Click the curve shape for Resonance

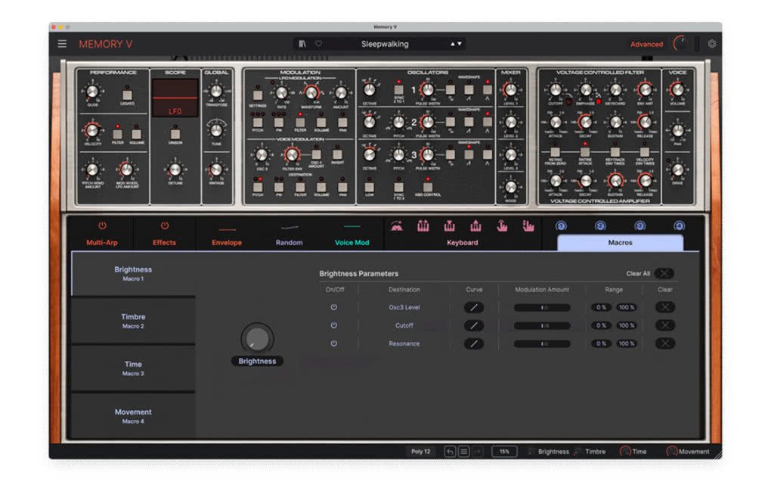click(x=473, y=344)
